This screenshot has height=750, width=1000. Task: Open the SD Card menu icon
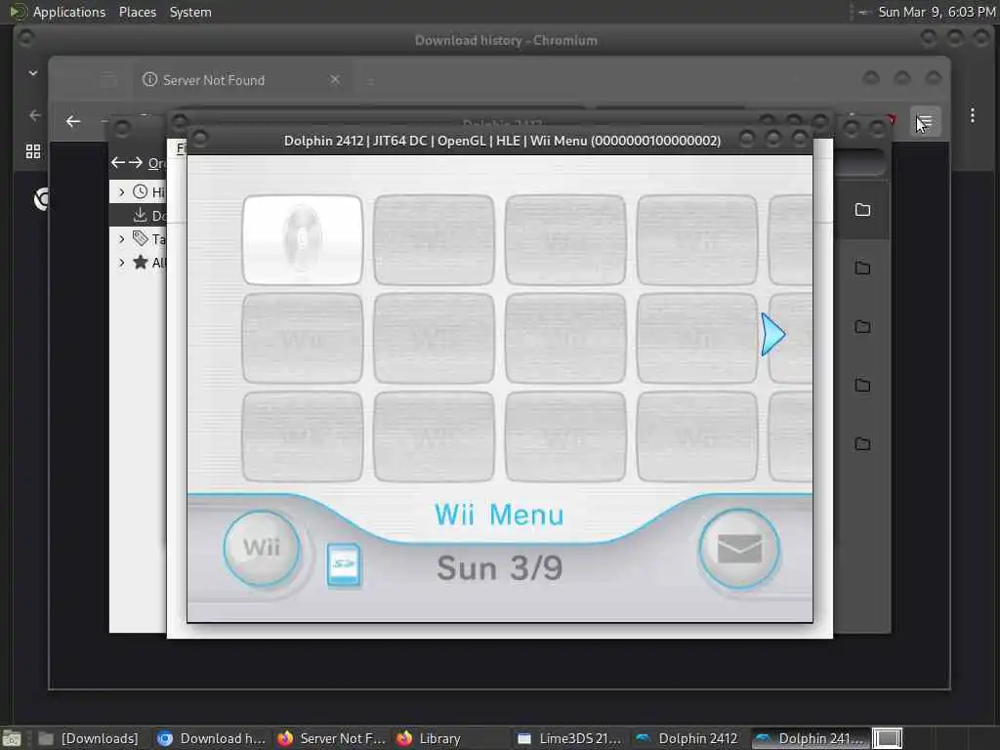343,564
